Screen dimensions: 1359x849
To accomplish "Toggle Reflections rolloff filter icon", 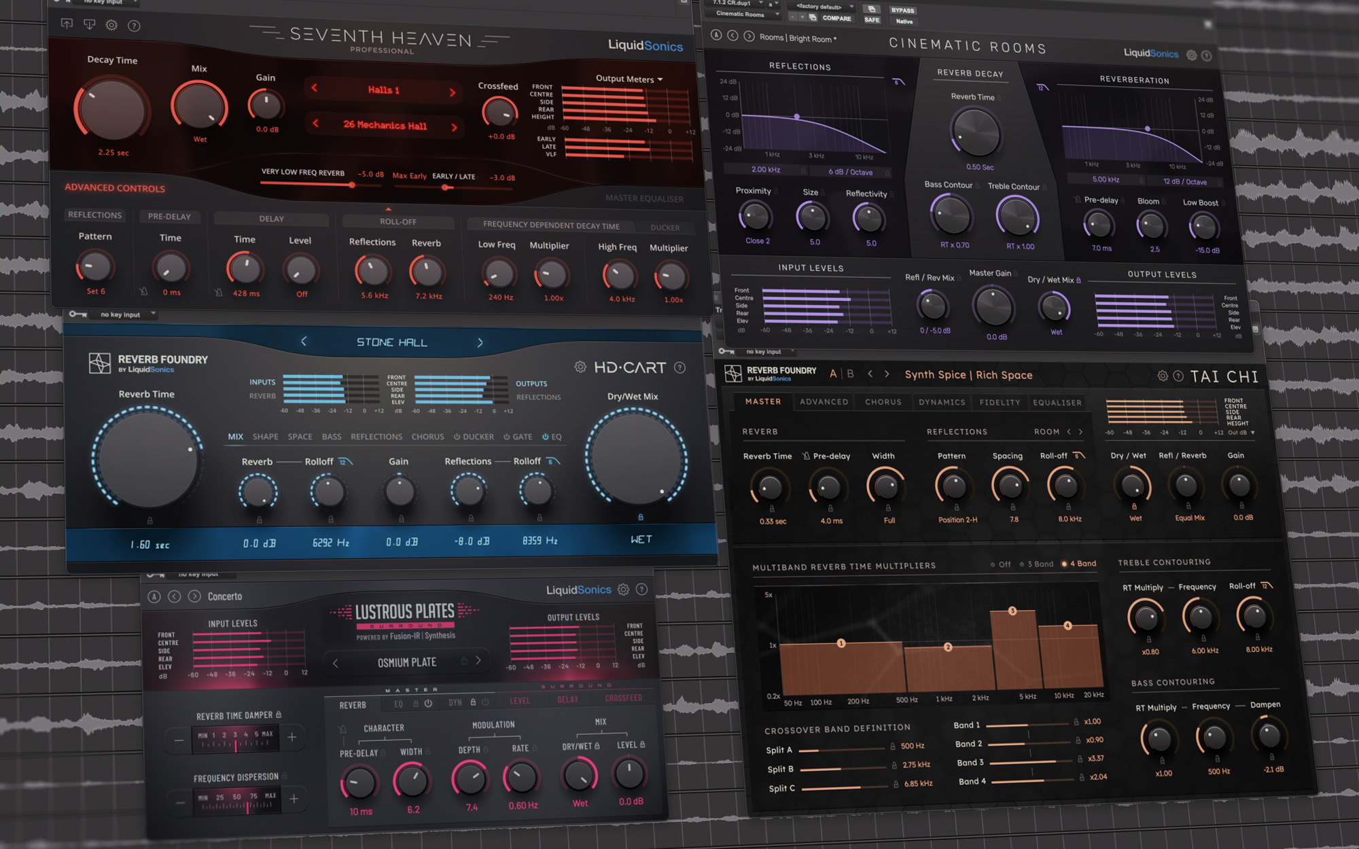I will pyautogui.click(x=898, y=82).
